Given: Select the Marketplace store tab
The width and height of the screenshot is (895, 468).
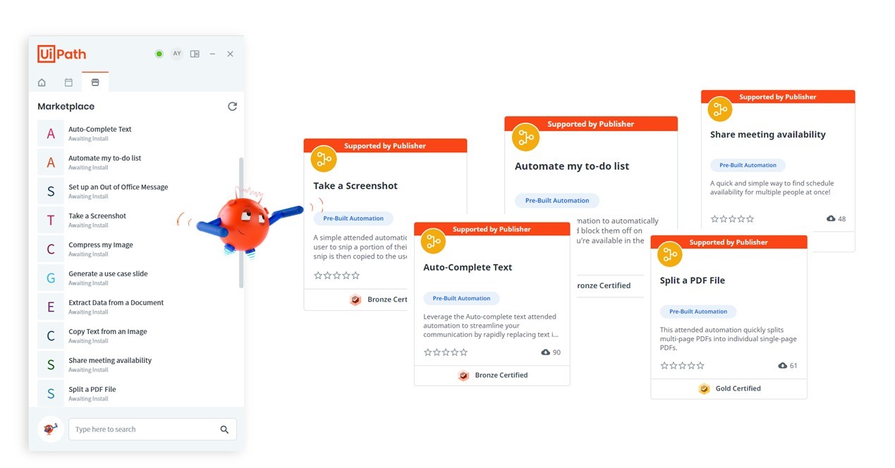Looking at the screenshot, I should (95, 82).
